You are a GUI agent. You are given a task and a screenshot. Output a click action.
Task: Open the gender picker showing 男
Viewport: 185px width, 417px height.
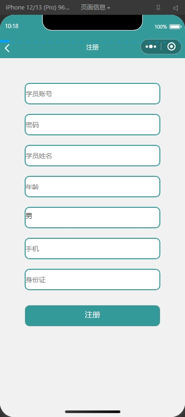[92, 217]
